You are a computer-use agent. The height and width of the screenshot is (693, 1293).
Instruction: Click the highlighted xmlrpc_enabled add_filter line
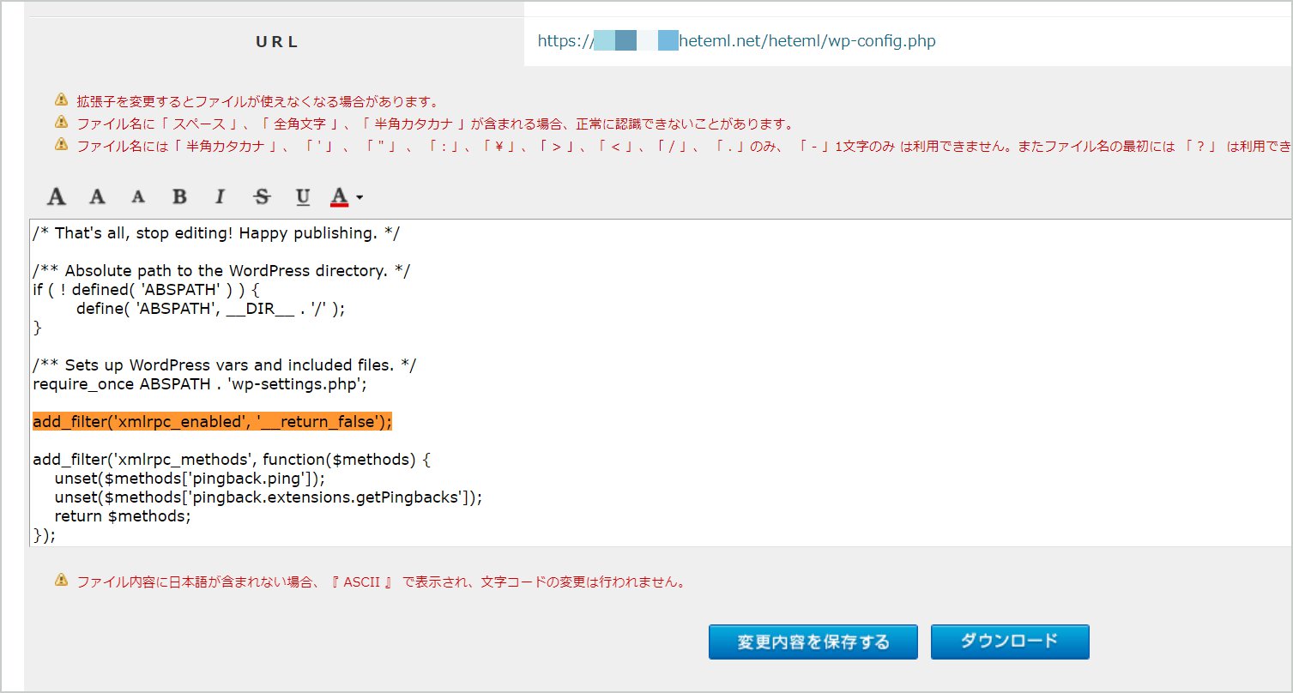point(212,422)
